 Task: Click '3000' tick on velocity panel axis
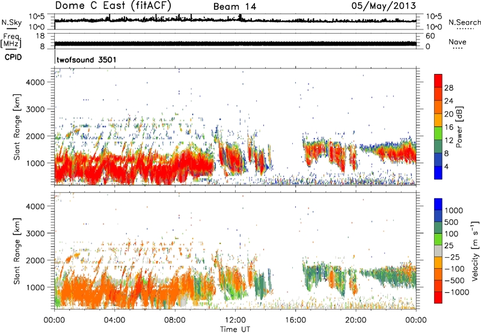pyautogui.click(x=35, y=233)
